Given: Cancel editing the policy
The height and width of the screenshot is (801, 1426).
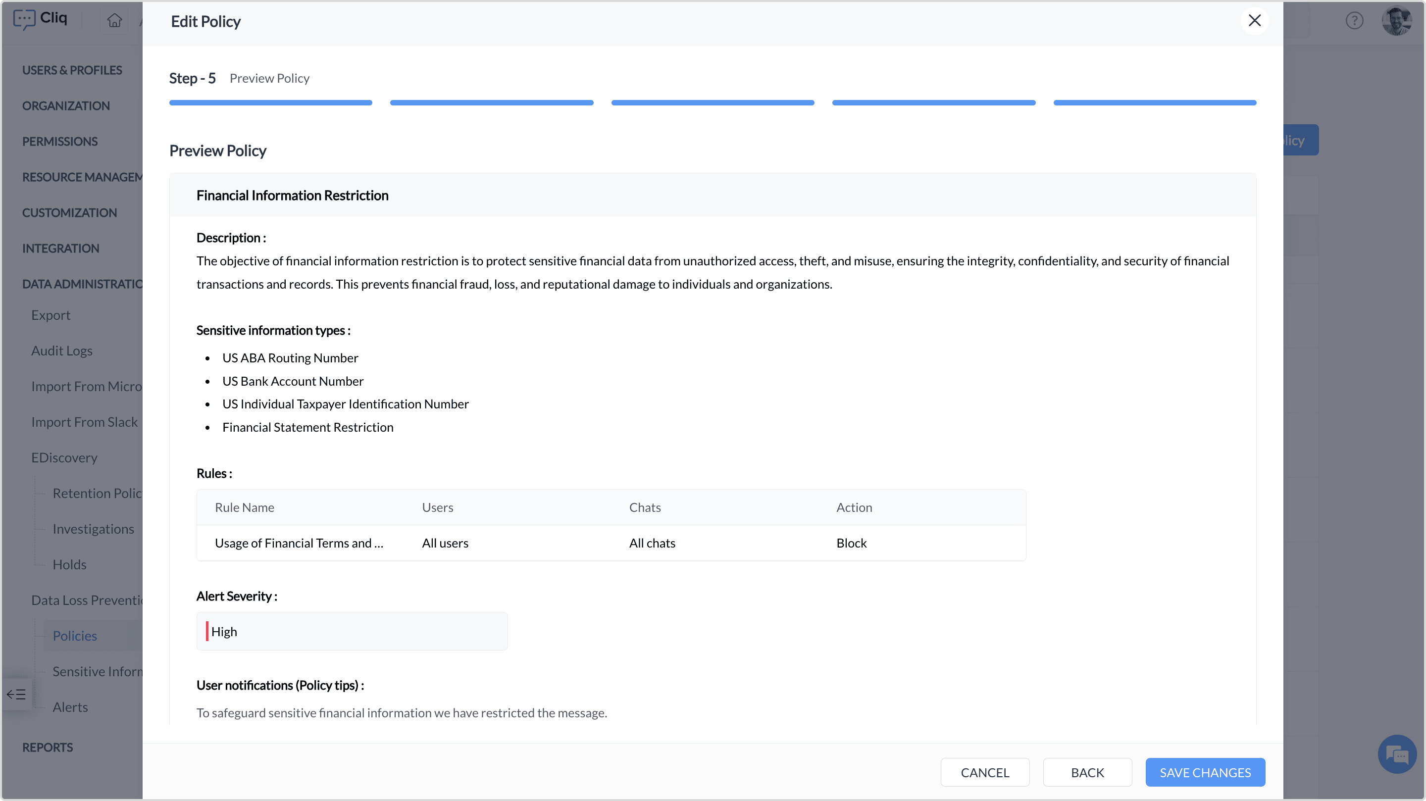Looking at the screenshot, I should 984,772.
